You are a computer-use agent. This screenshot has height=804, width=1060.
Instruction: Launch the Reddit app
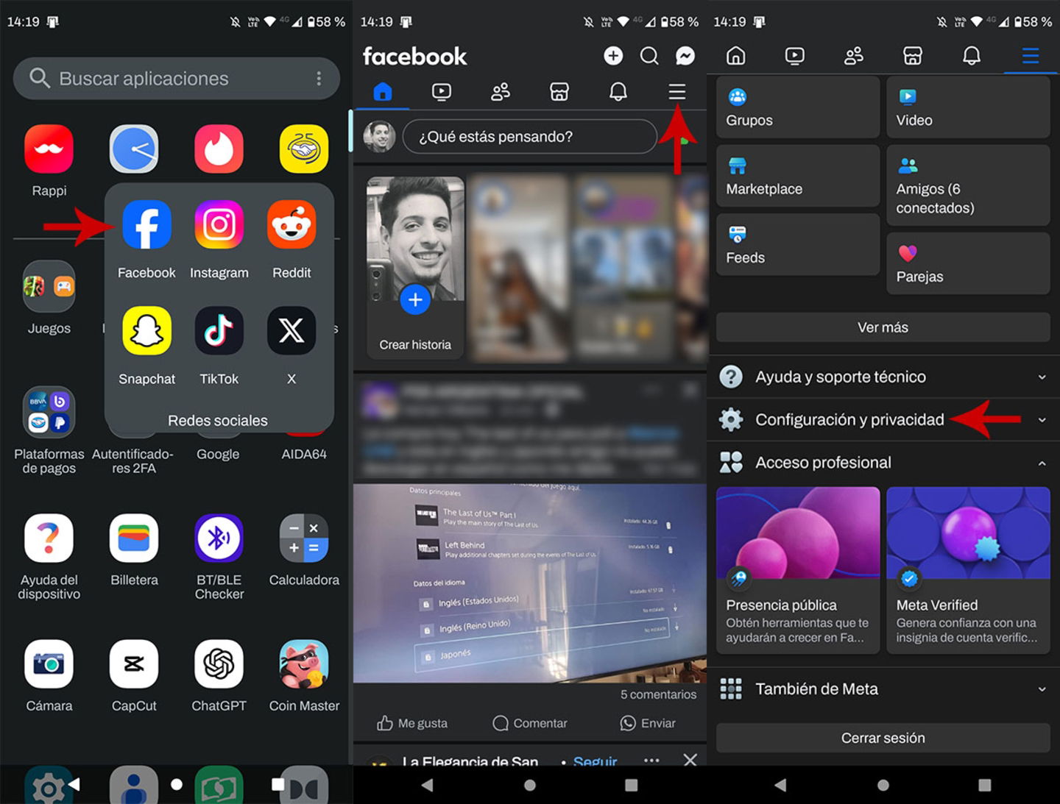click(x=291, y=225)
